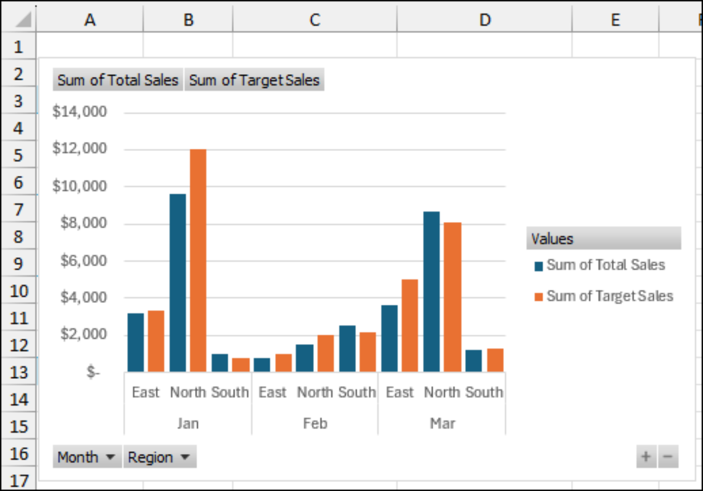
Task: Click cell A1
Action: [90, 46]
